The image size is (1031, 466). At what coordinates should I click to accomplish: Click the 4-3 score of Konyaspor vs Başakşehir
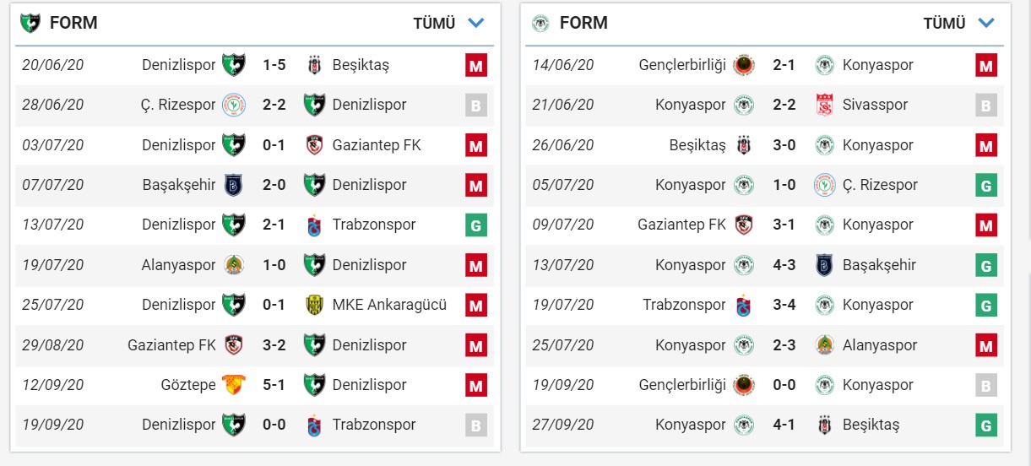[784, 265]
